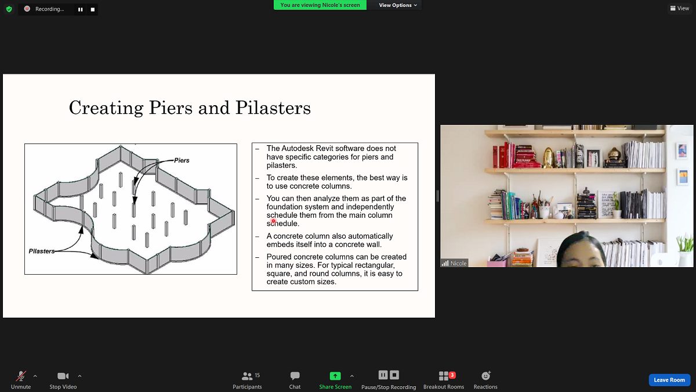Click the Recording status indicator
696x392 pixels.
click(44, 9)
